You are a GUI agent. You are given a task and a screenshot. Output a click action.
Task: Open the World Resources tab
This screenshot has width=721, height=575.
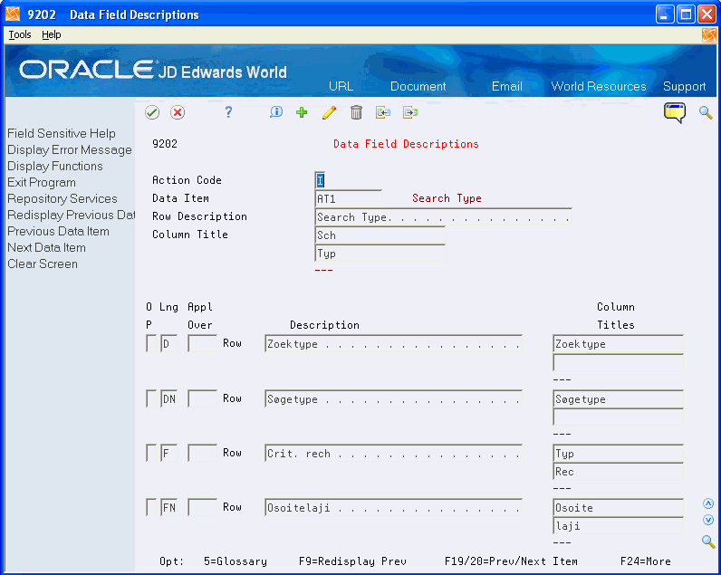coord(599,86)
